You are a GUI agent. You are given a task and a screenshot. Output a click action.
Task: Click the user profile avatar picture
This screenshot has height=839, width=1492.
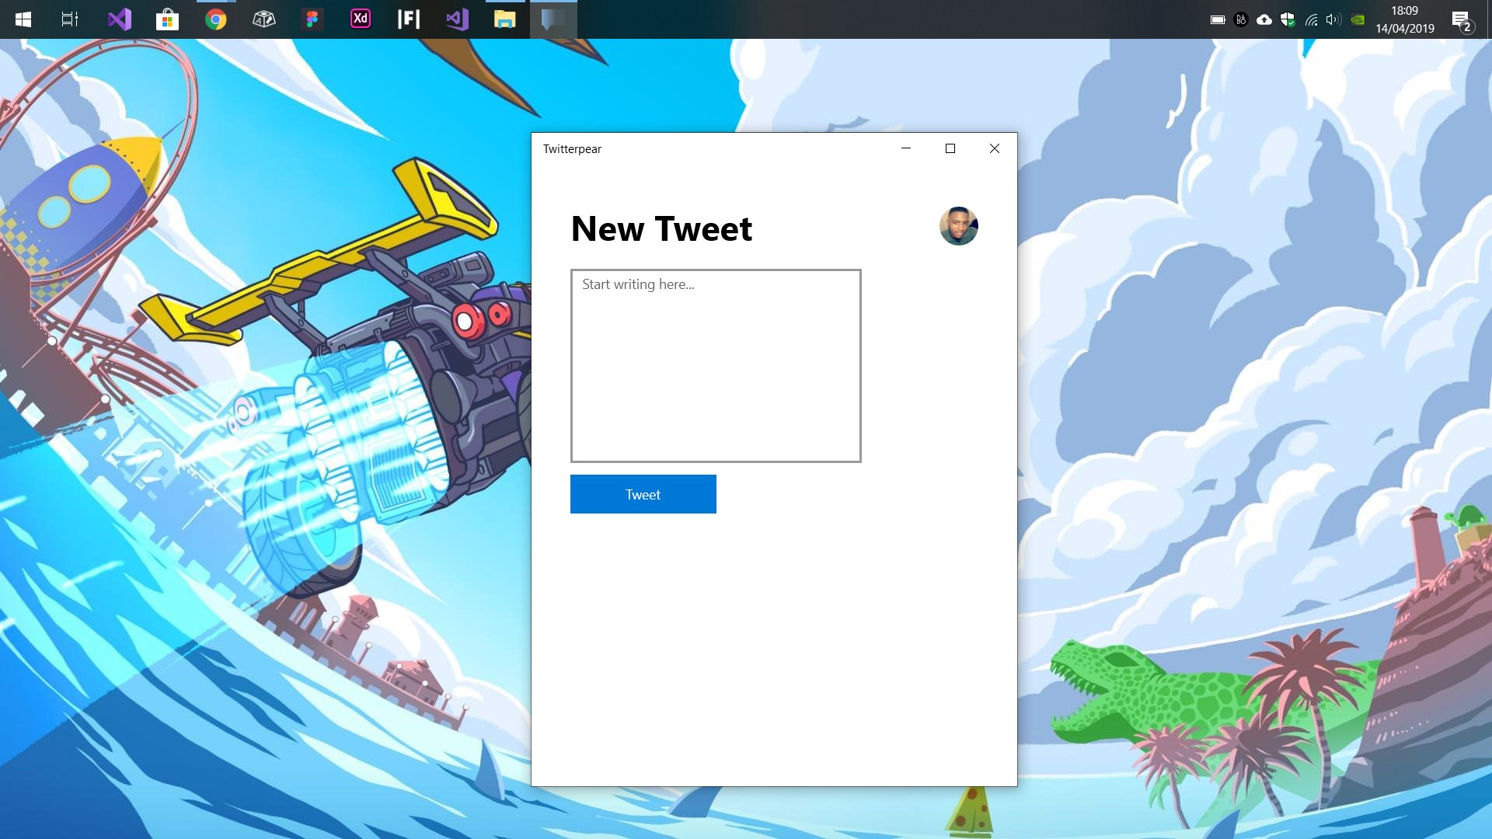click(958, 226)
